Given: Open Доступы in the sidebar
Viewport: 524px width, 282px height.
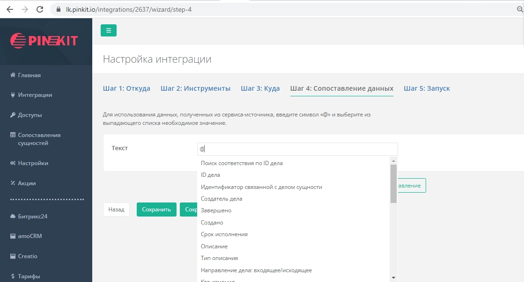Looking at the screenshot, I should tap(30, 115).
